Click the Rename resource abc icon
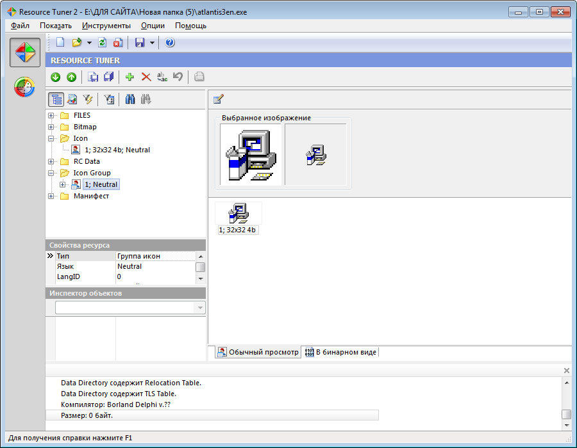The height and width of the screenshot is (448, 577). 162,77
